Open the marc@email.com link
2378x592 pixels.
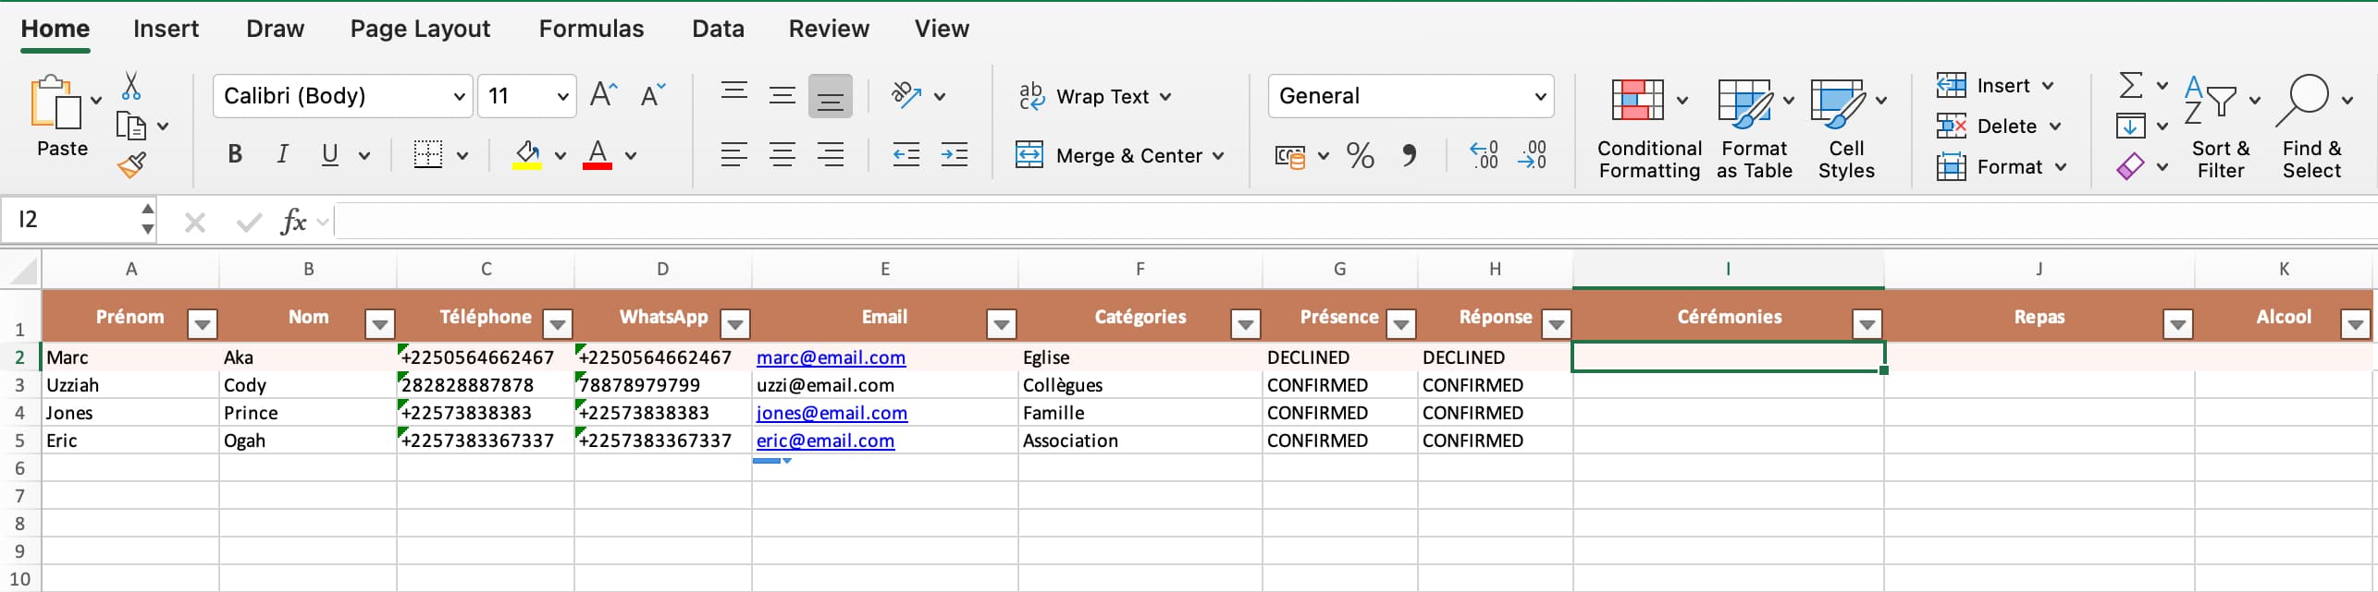[831, 357]
